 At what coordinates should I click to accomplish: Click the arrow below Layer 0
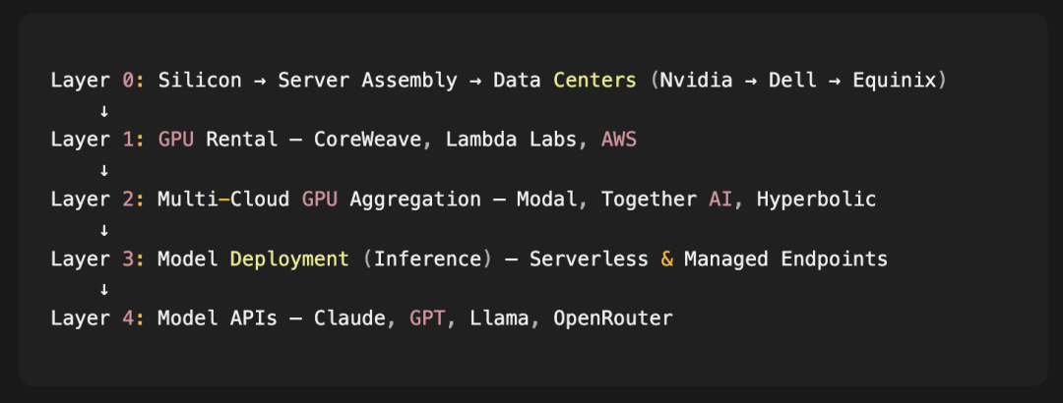pos(103,110)
